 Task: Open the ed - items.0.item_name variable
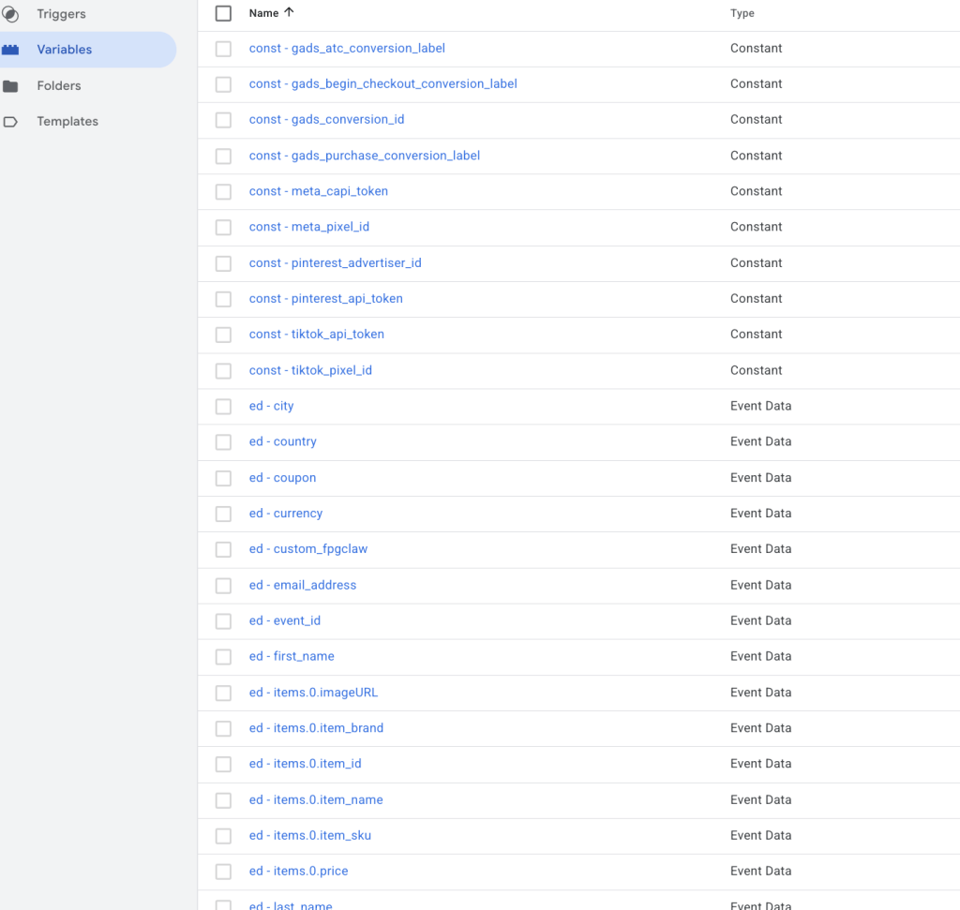316,799
